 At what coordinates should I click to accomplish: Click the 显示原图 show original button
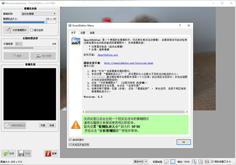coord(43,56)
